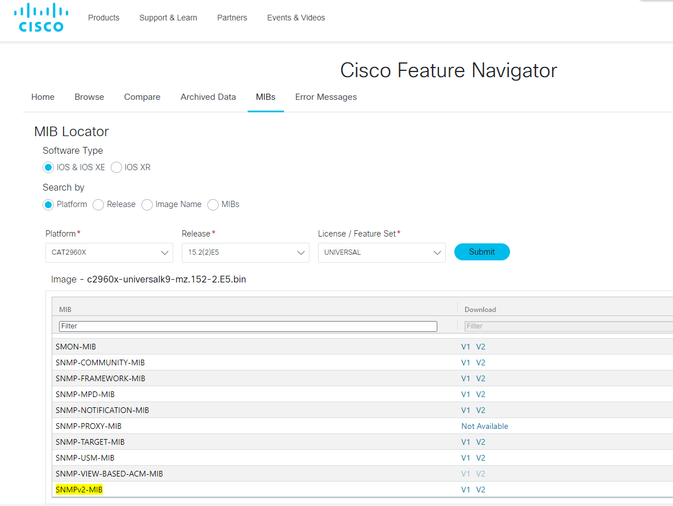Click the Cisco logo
673x506 pixels.
41,18
